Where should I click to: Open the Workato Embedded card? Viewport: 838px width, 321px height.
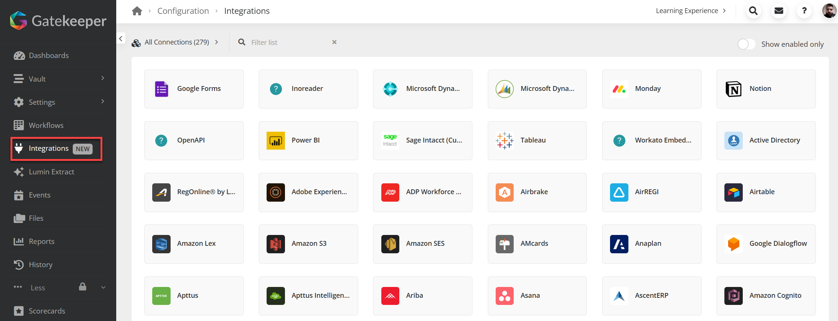tap(652, 141)
